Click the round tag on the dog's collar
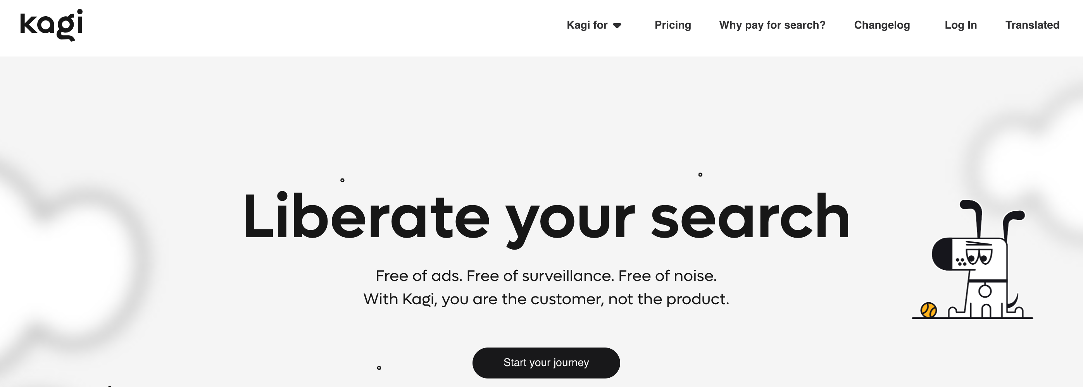This screenshot has width=1083, height=387. 985,291
